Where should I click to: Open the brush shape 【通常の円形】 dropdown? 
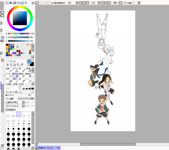[23, 102]
